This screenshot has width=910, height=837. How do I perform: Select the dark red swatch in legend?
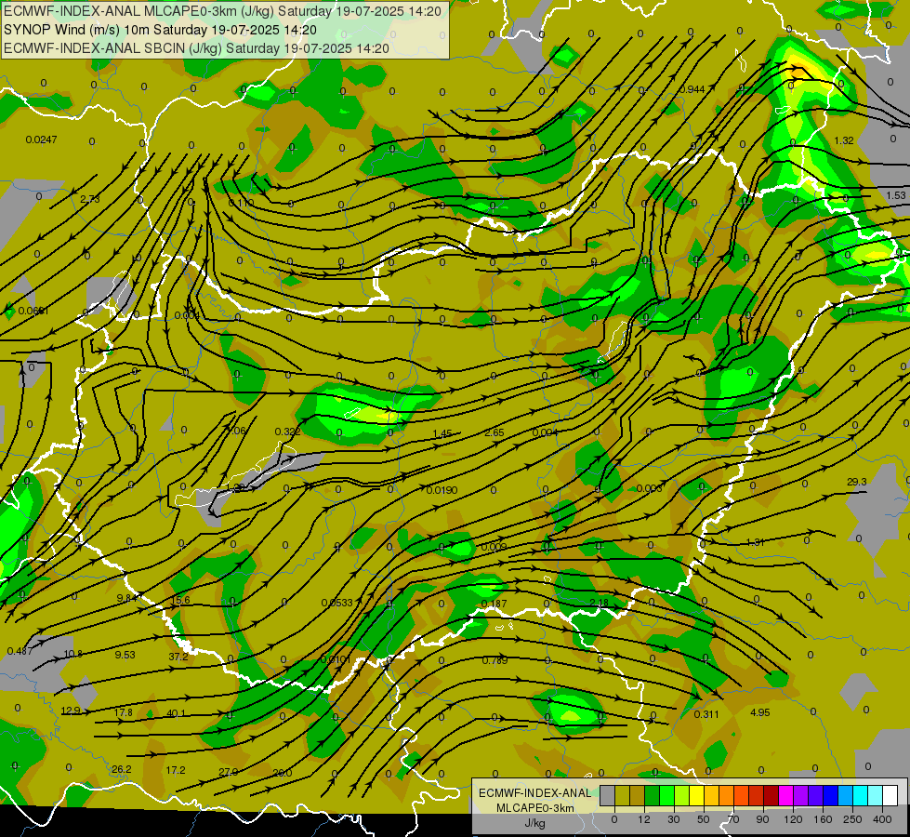[771, 796]
